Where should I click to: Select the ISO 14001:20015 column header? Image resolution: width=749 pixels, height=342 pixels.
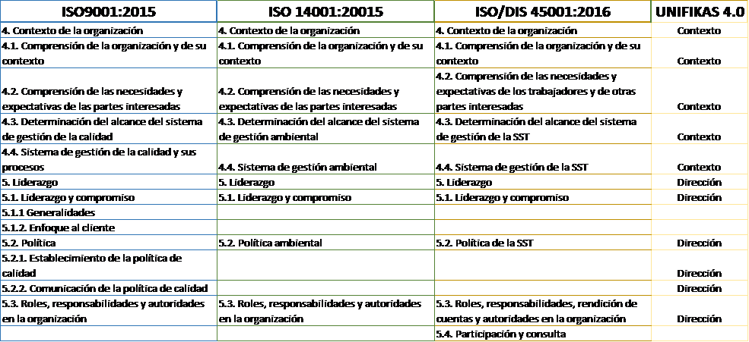coord(325,11)
